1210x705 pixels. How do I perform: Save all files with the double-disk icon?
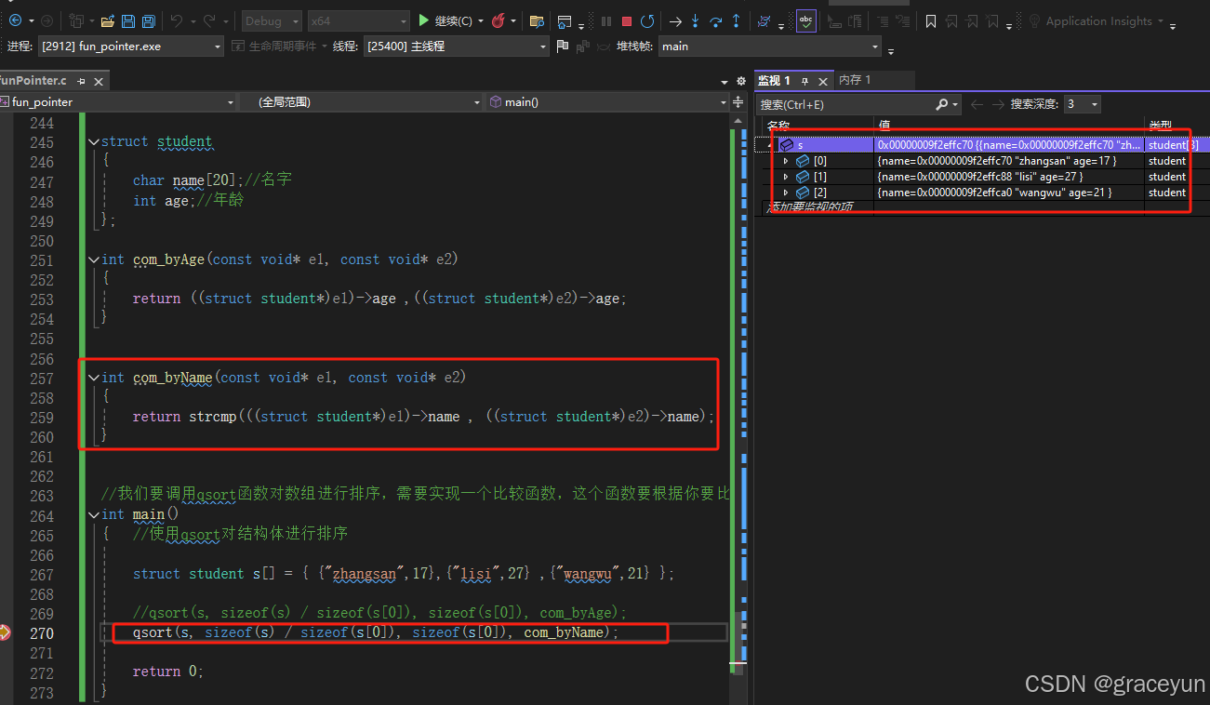point(149,20)
